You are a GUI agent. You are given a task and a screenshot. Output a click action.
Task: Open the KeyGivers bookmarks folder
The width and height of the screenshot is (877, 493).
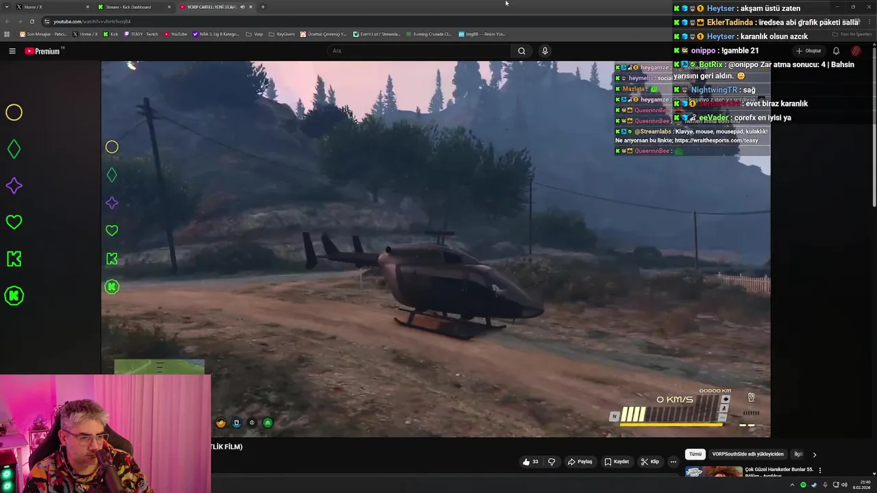tap(282, 34)
